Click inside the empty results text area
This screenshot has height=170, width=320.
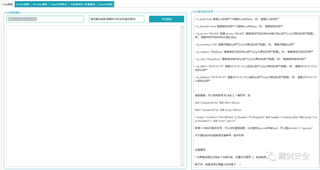93,96
